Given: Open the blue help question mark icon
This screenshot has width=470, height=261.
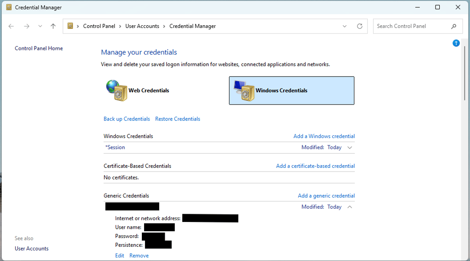Looking at the screenshot, I should point(456,43).
